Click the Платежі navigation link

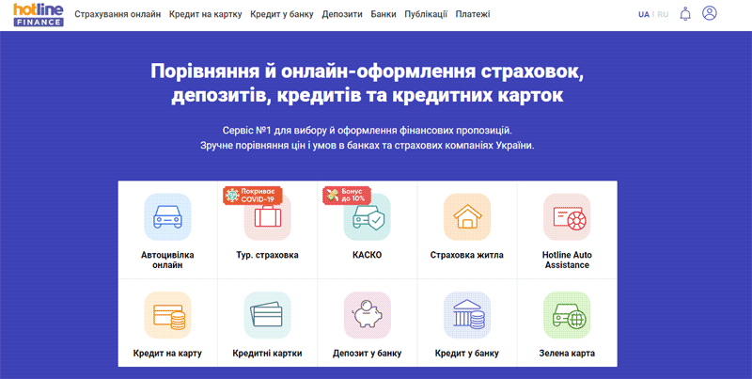click(x=476, y=15)
